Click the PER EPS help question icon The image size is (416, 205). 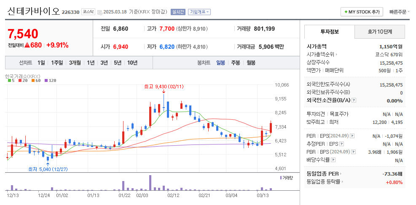click(352, 136)
